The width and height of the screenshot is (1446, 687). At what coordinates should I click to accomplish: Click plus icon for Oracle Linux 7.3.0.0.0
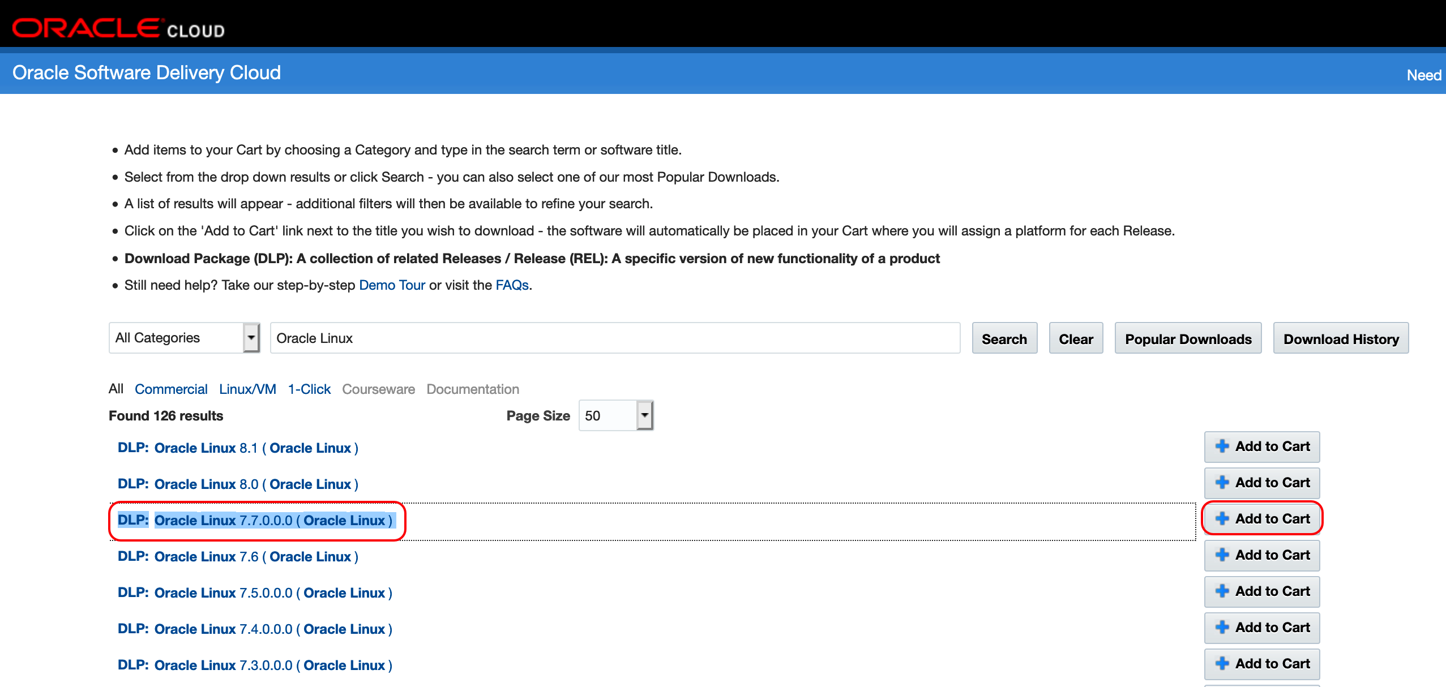pyautogui.click(x=1222, y=663)
